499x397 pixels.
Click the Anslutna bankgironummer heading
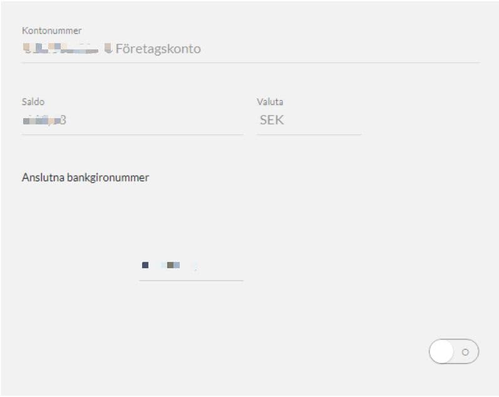(x=85, y=178)
